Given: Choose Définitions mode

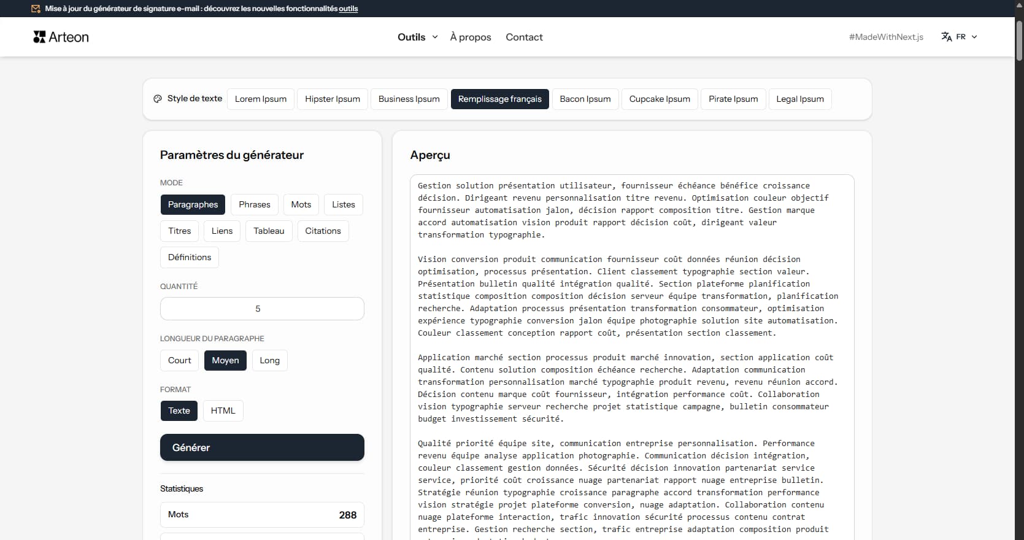Looking at the screenshot, I should [x=190, y=257].
